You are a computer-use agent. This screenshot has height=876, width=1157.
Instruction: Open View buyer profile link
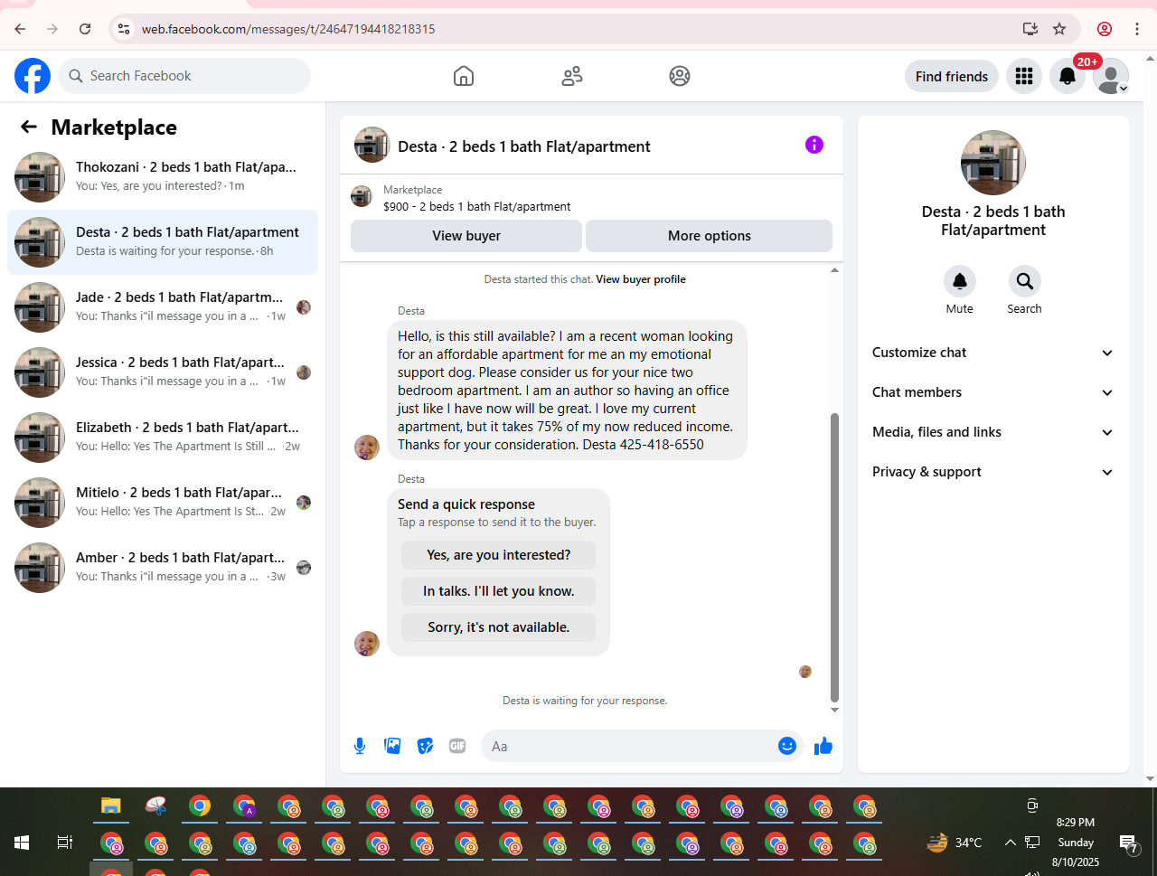click(641, 279)
